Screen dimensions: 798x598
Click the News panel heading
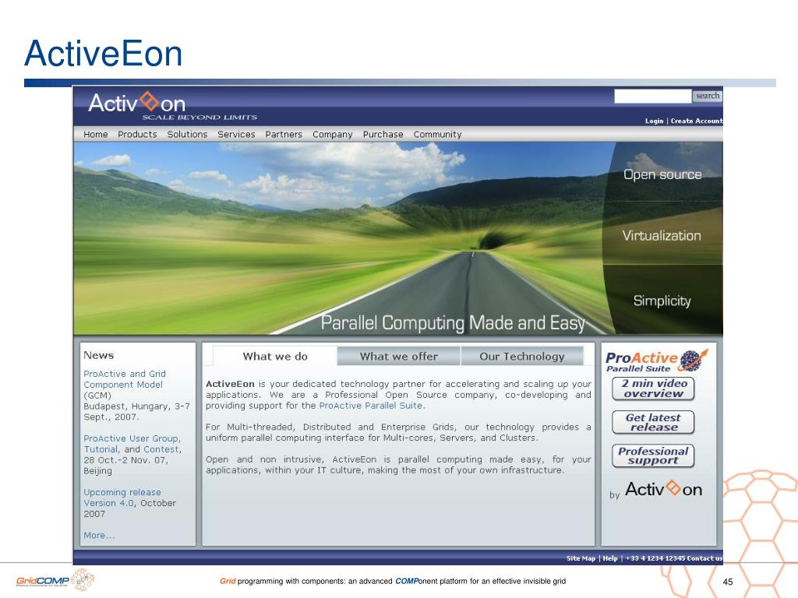pyautogui.click(x=99, y=355)
